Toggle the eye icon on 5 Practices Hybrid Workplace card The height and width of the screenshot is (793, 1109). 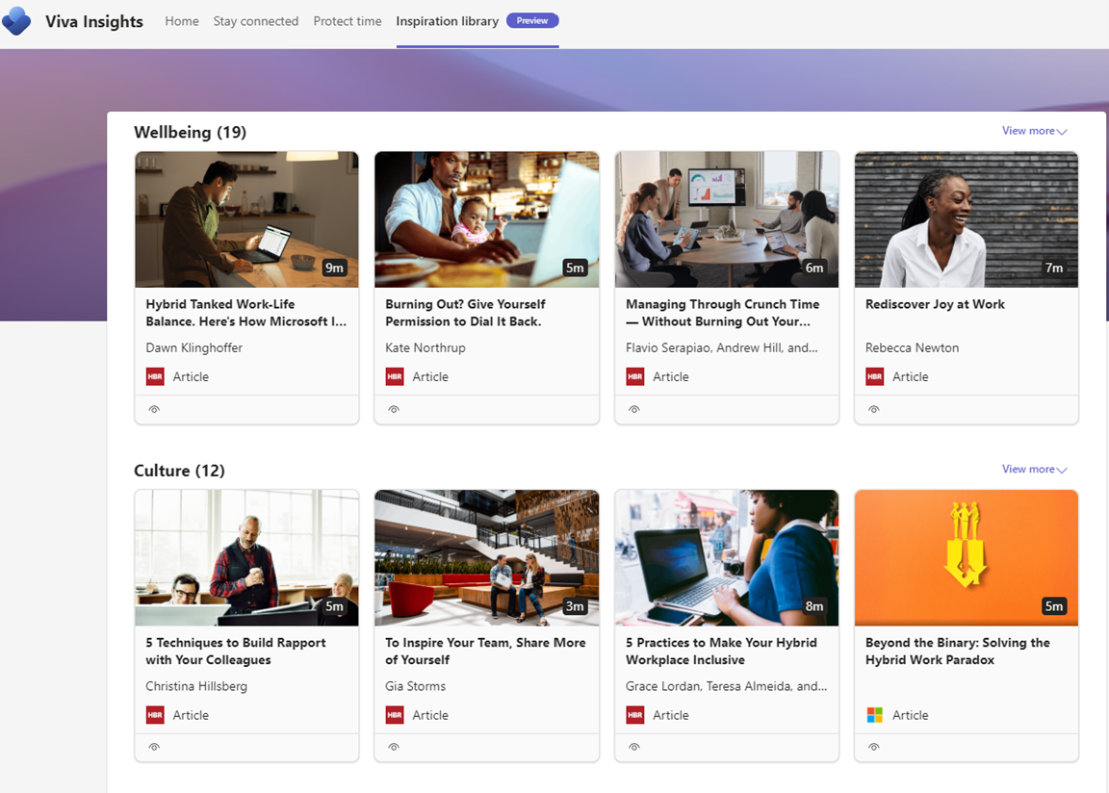(x=634, y=747)
